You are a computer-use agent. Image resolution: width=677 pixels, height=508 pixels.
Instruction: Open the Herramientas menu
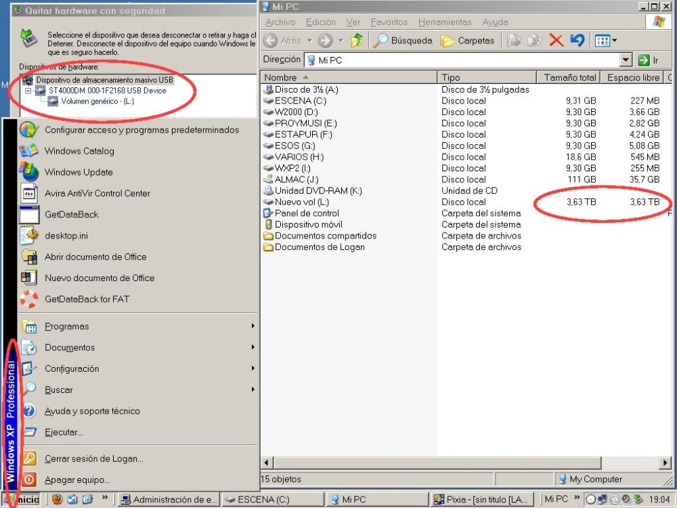pyautogui.click(x=444, y=22)
